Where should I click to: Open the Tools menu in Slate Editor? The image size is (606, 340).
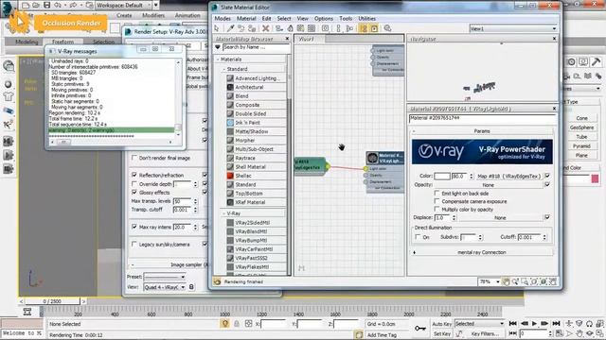point(346,19)
